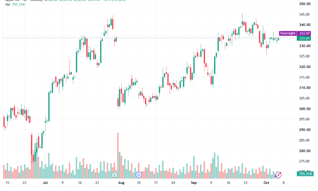
Task: Click the Oct label on time axis
Action: 266,183
